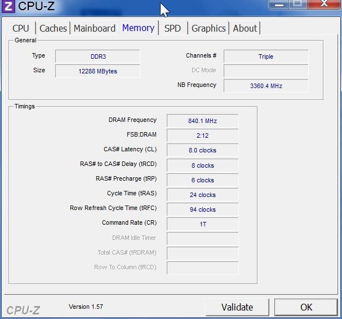
Task: Click the empty Total CAS# (tRDRAM) field
Action: [x=202, y=254]
